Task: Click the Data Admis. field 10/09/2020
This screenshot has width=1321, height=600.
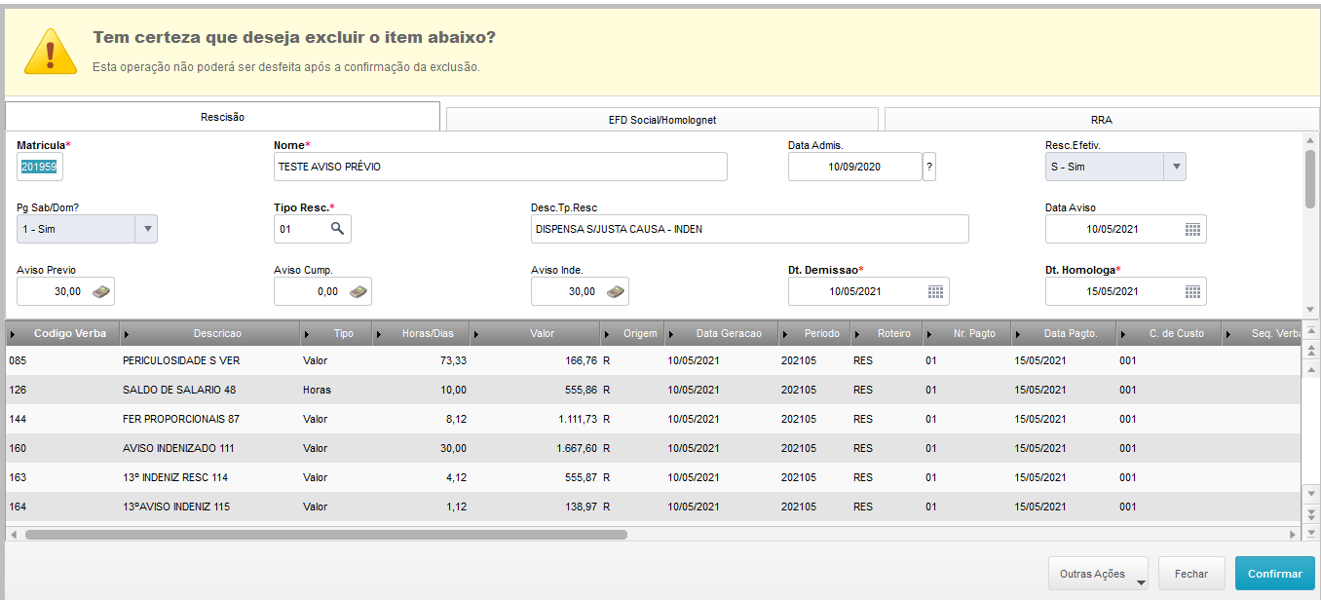Action: (x=854, y=167)
